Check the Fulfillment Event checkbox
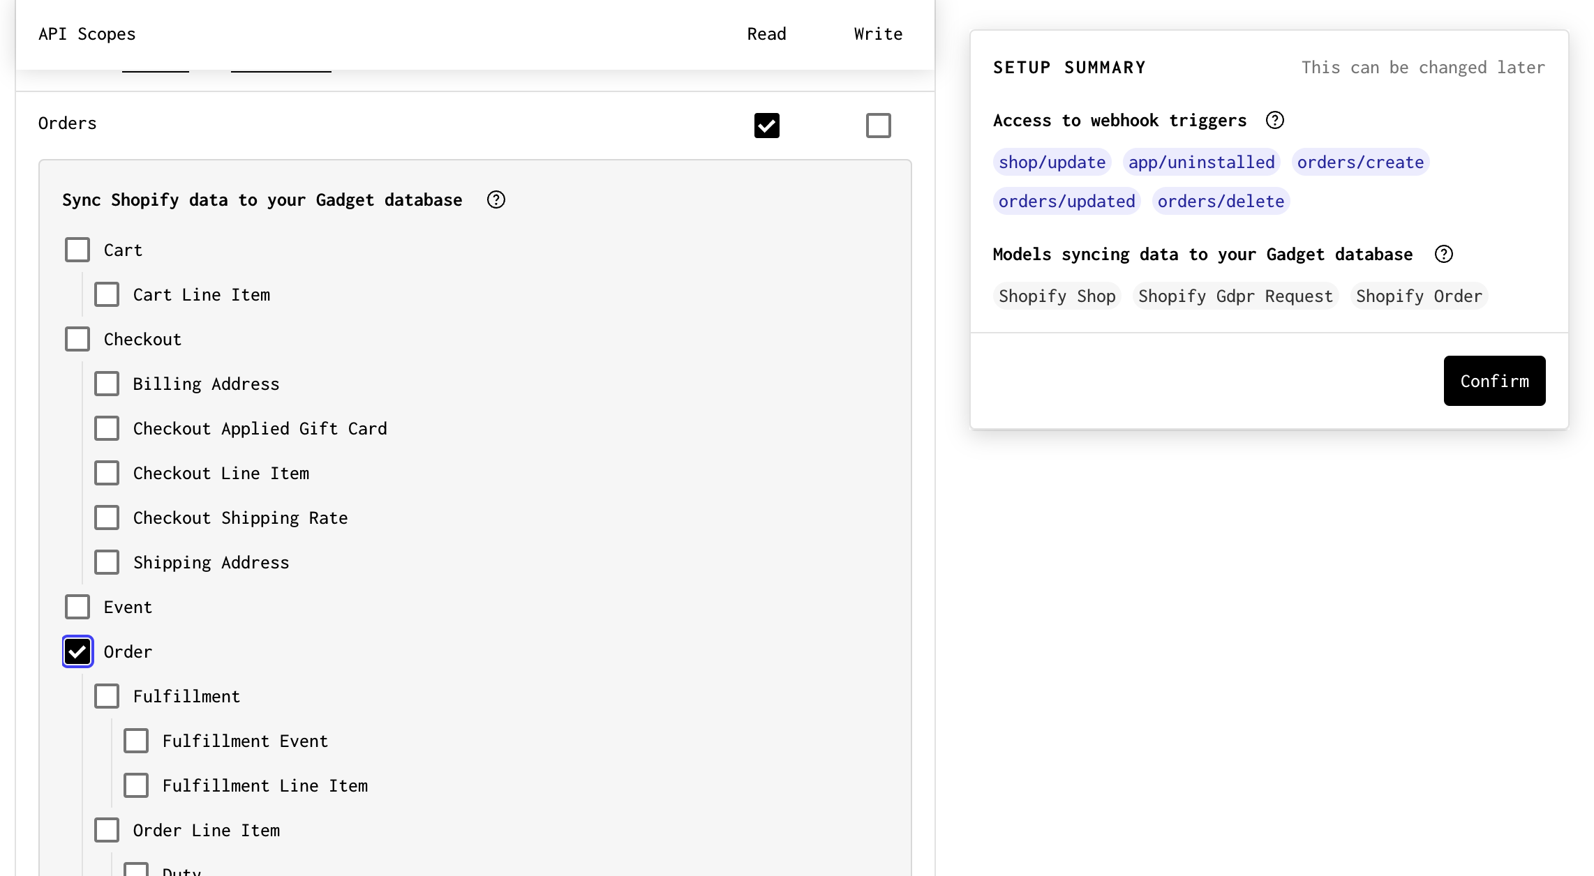The width and height of the screenshot is (1594, 876). [136, 741]
